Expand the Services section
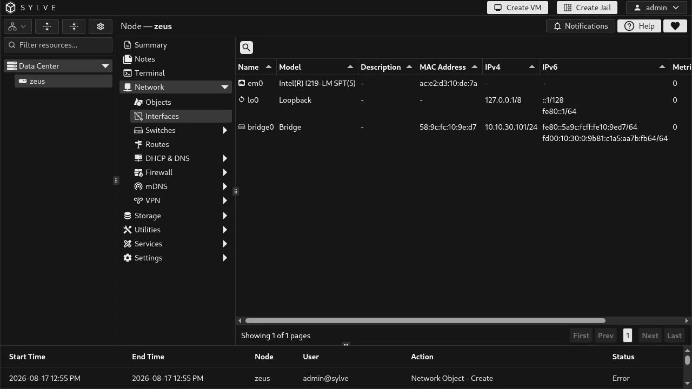Viewport: 692px width, 389px height. click(225, 244)
